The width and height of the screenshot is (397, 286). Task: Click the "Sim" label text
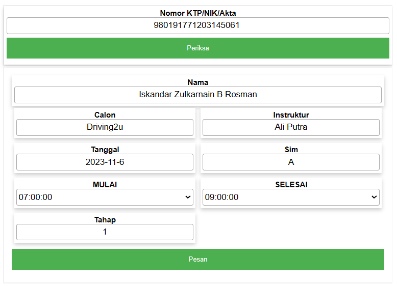point(291,150)
